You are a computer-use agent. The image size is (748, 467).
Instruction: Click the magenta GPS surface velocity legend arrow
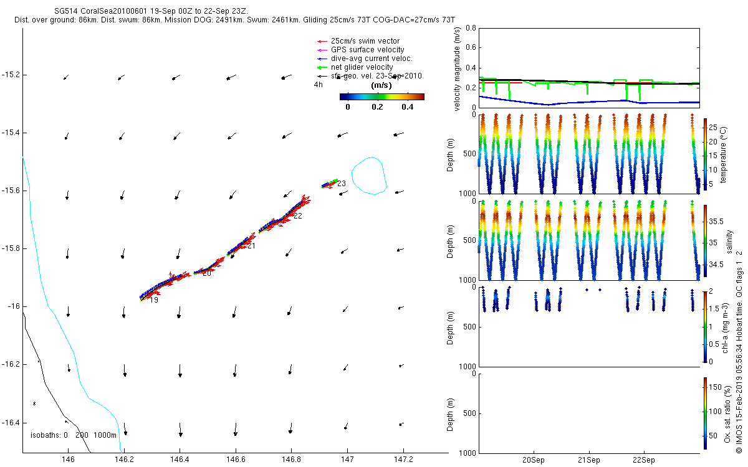(321, 50)
